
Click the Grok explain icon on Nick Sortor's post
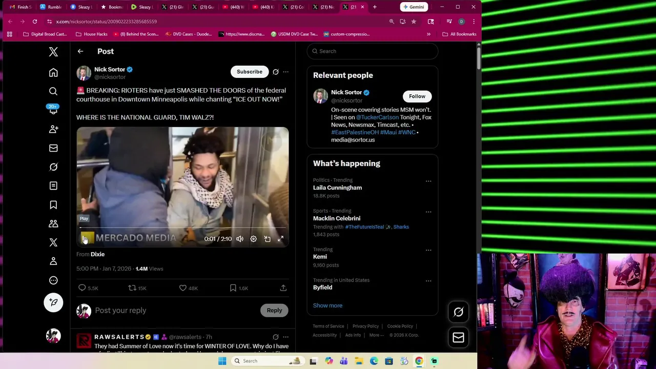(x=276, y=72)
